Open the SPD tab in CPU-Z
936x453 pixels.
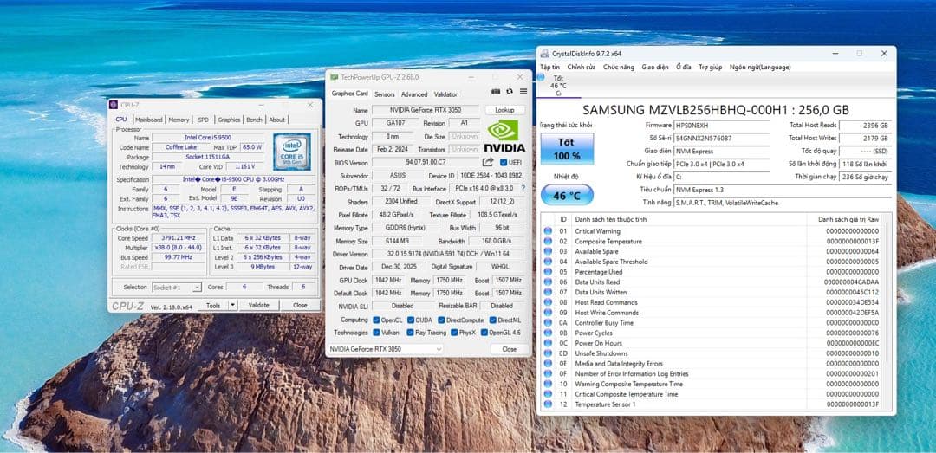click(x=204, y=120)
